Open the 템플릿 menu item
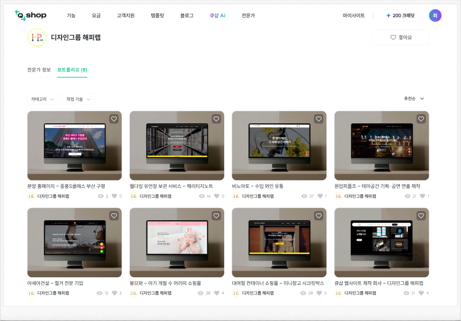Viewport: 461px width, 321px height. click(x=157, y=16)
